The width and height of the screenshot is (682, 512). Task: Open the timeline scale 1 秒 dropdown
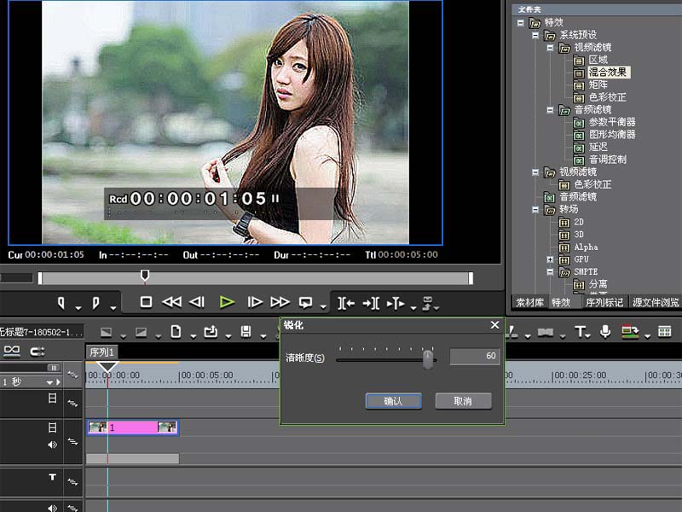point(50,382)
